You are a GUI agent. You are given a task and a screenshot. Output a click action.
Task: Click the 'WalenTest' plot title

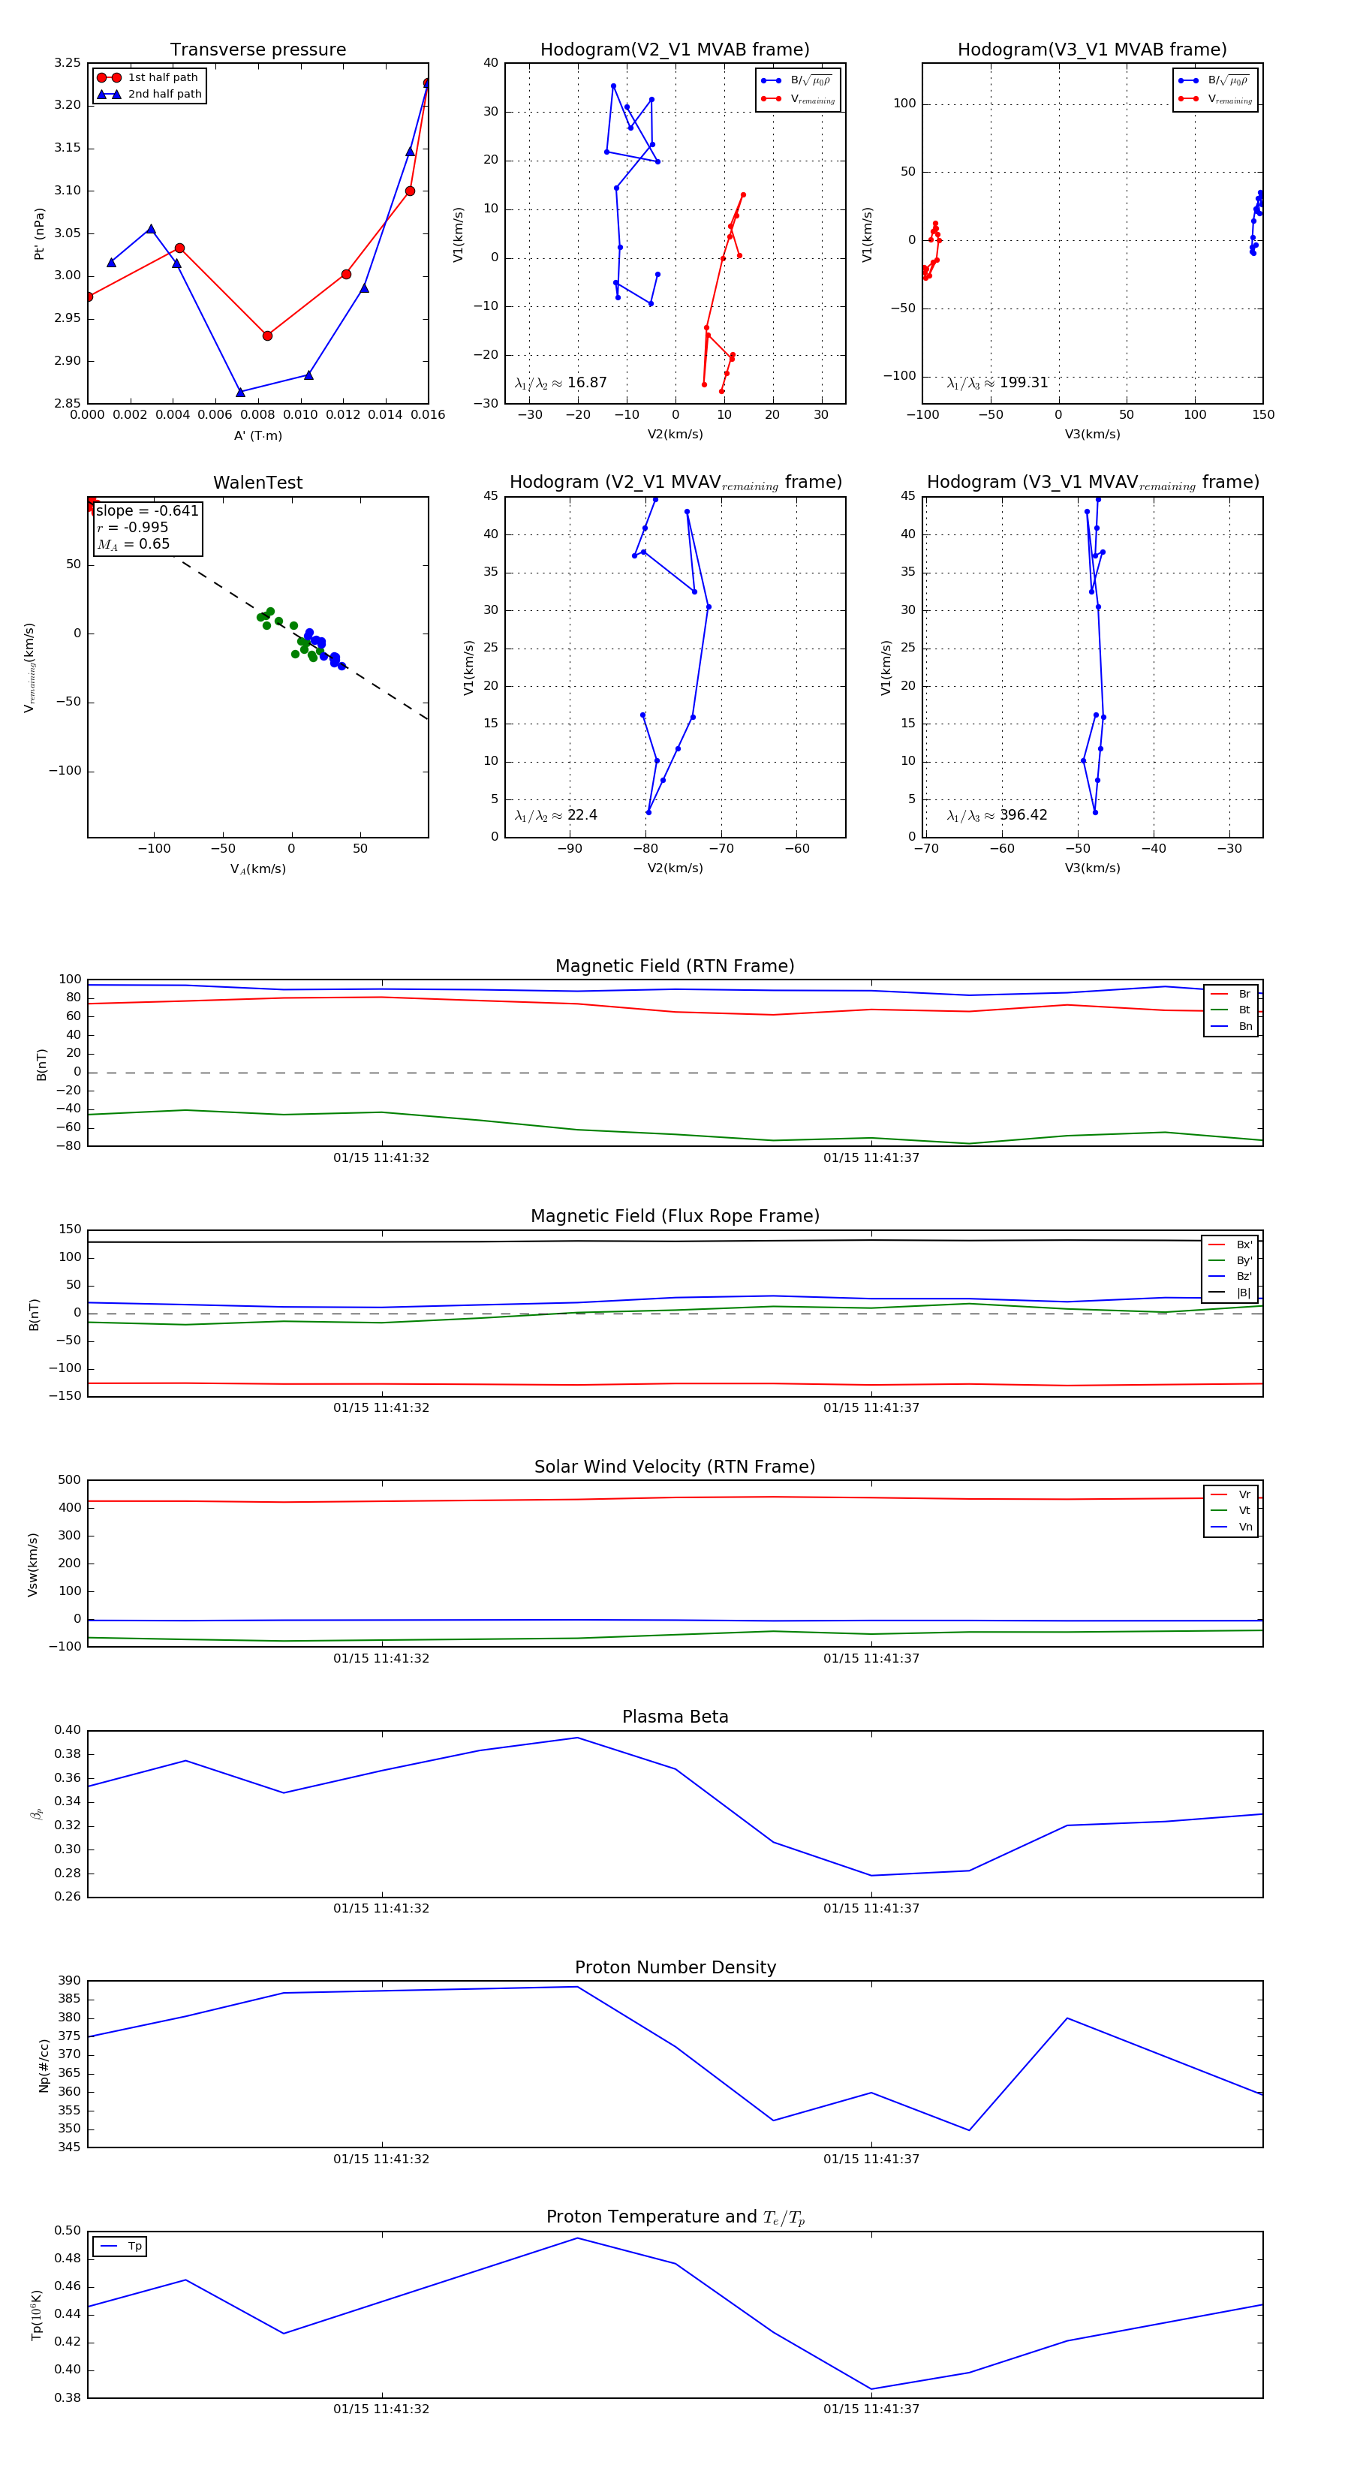(x=257, y=483)
